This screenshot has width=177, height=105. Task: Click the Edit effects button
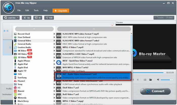click(x=49, y=18)
